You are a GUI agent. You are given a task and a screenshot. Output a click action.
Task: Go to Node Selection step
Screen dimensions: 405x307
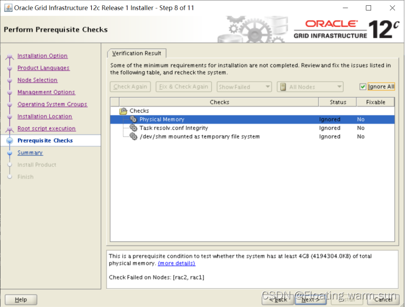pos(37,80)
